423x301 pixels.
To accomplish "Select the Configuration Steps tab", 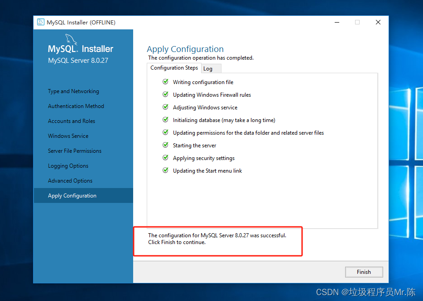I will pyautogui.click(x=174, y=68).
